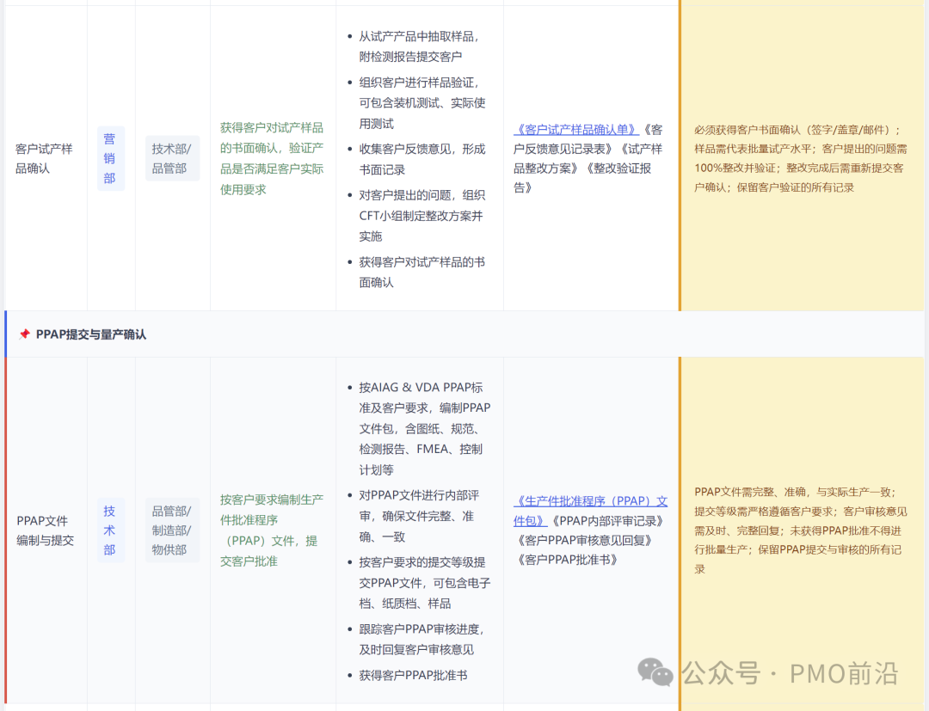
Task: Click the 技术部 cell in the PPAP row
Action: point(110,530)
